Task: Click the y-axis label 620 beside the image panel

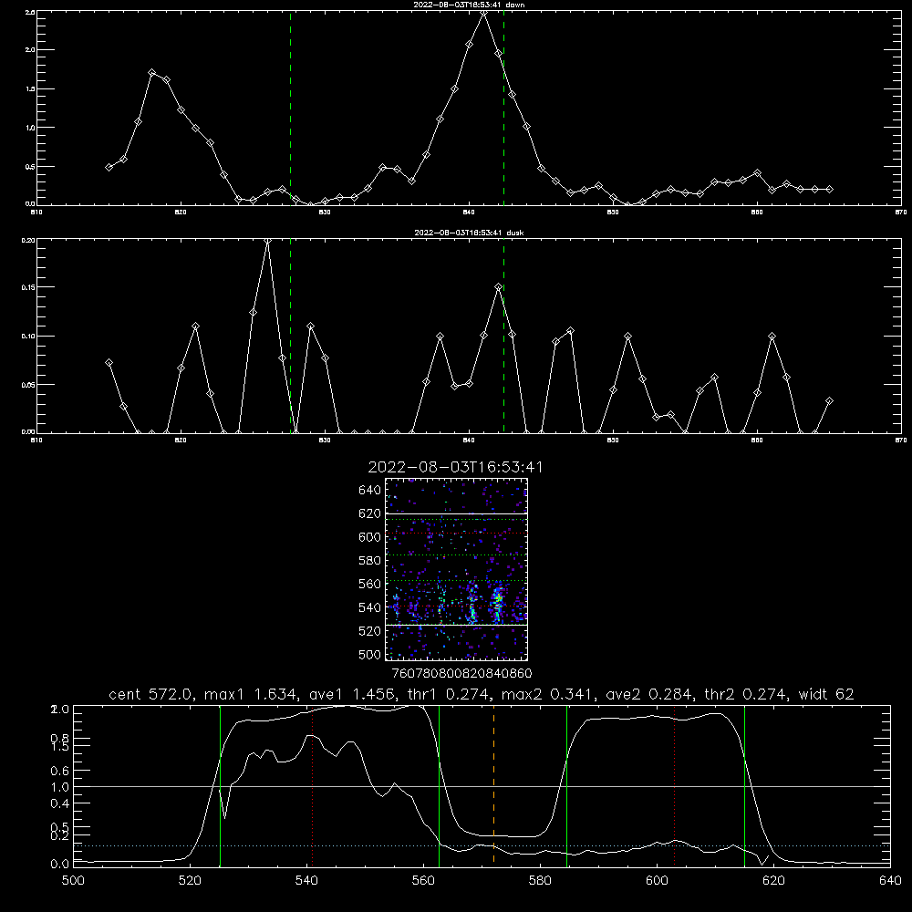Action: 370,513
